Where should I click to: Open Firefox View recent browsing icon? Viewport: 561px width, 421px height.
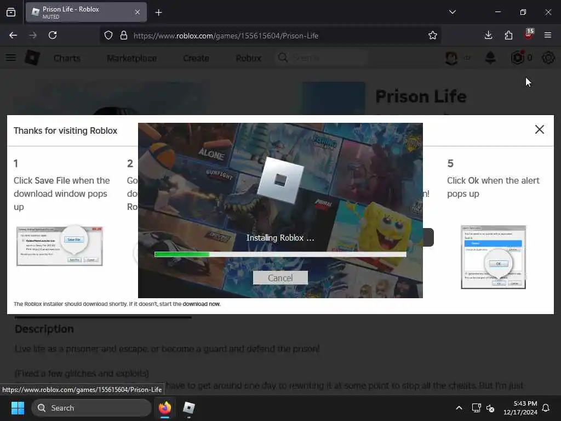click(11, 13)
